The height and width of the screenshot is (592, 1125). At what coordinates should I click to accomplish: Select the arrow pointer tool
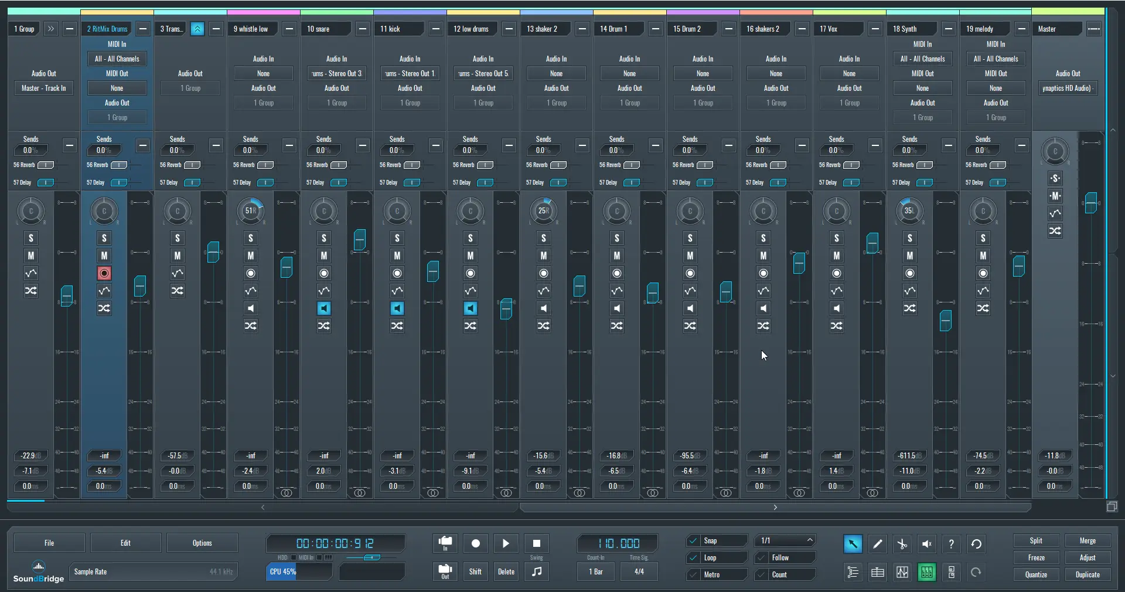[x=853, y=544]
